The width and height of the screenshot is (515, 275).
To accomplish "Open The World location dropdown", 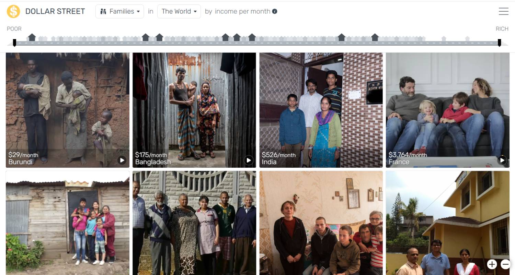I will pos(179,11).
